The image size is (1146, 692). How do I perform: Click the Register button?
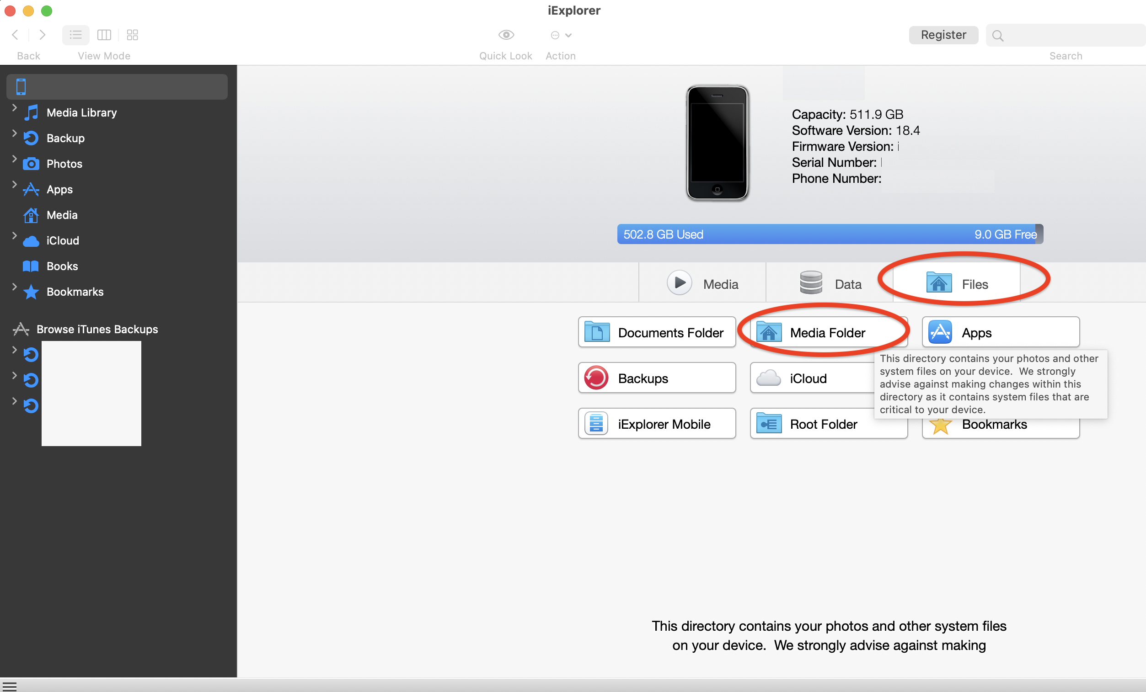(943, 35)
